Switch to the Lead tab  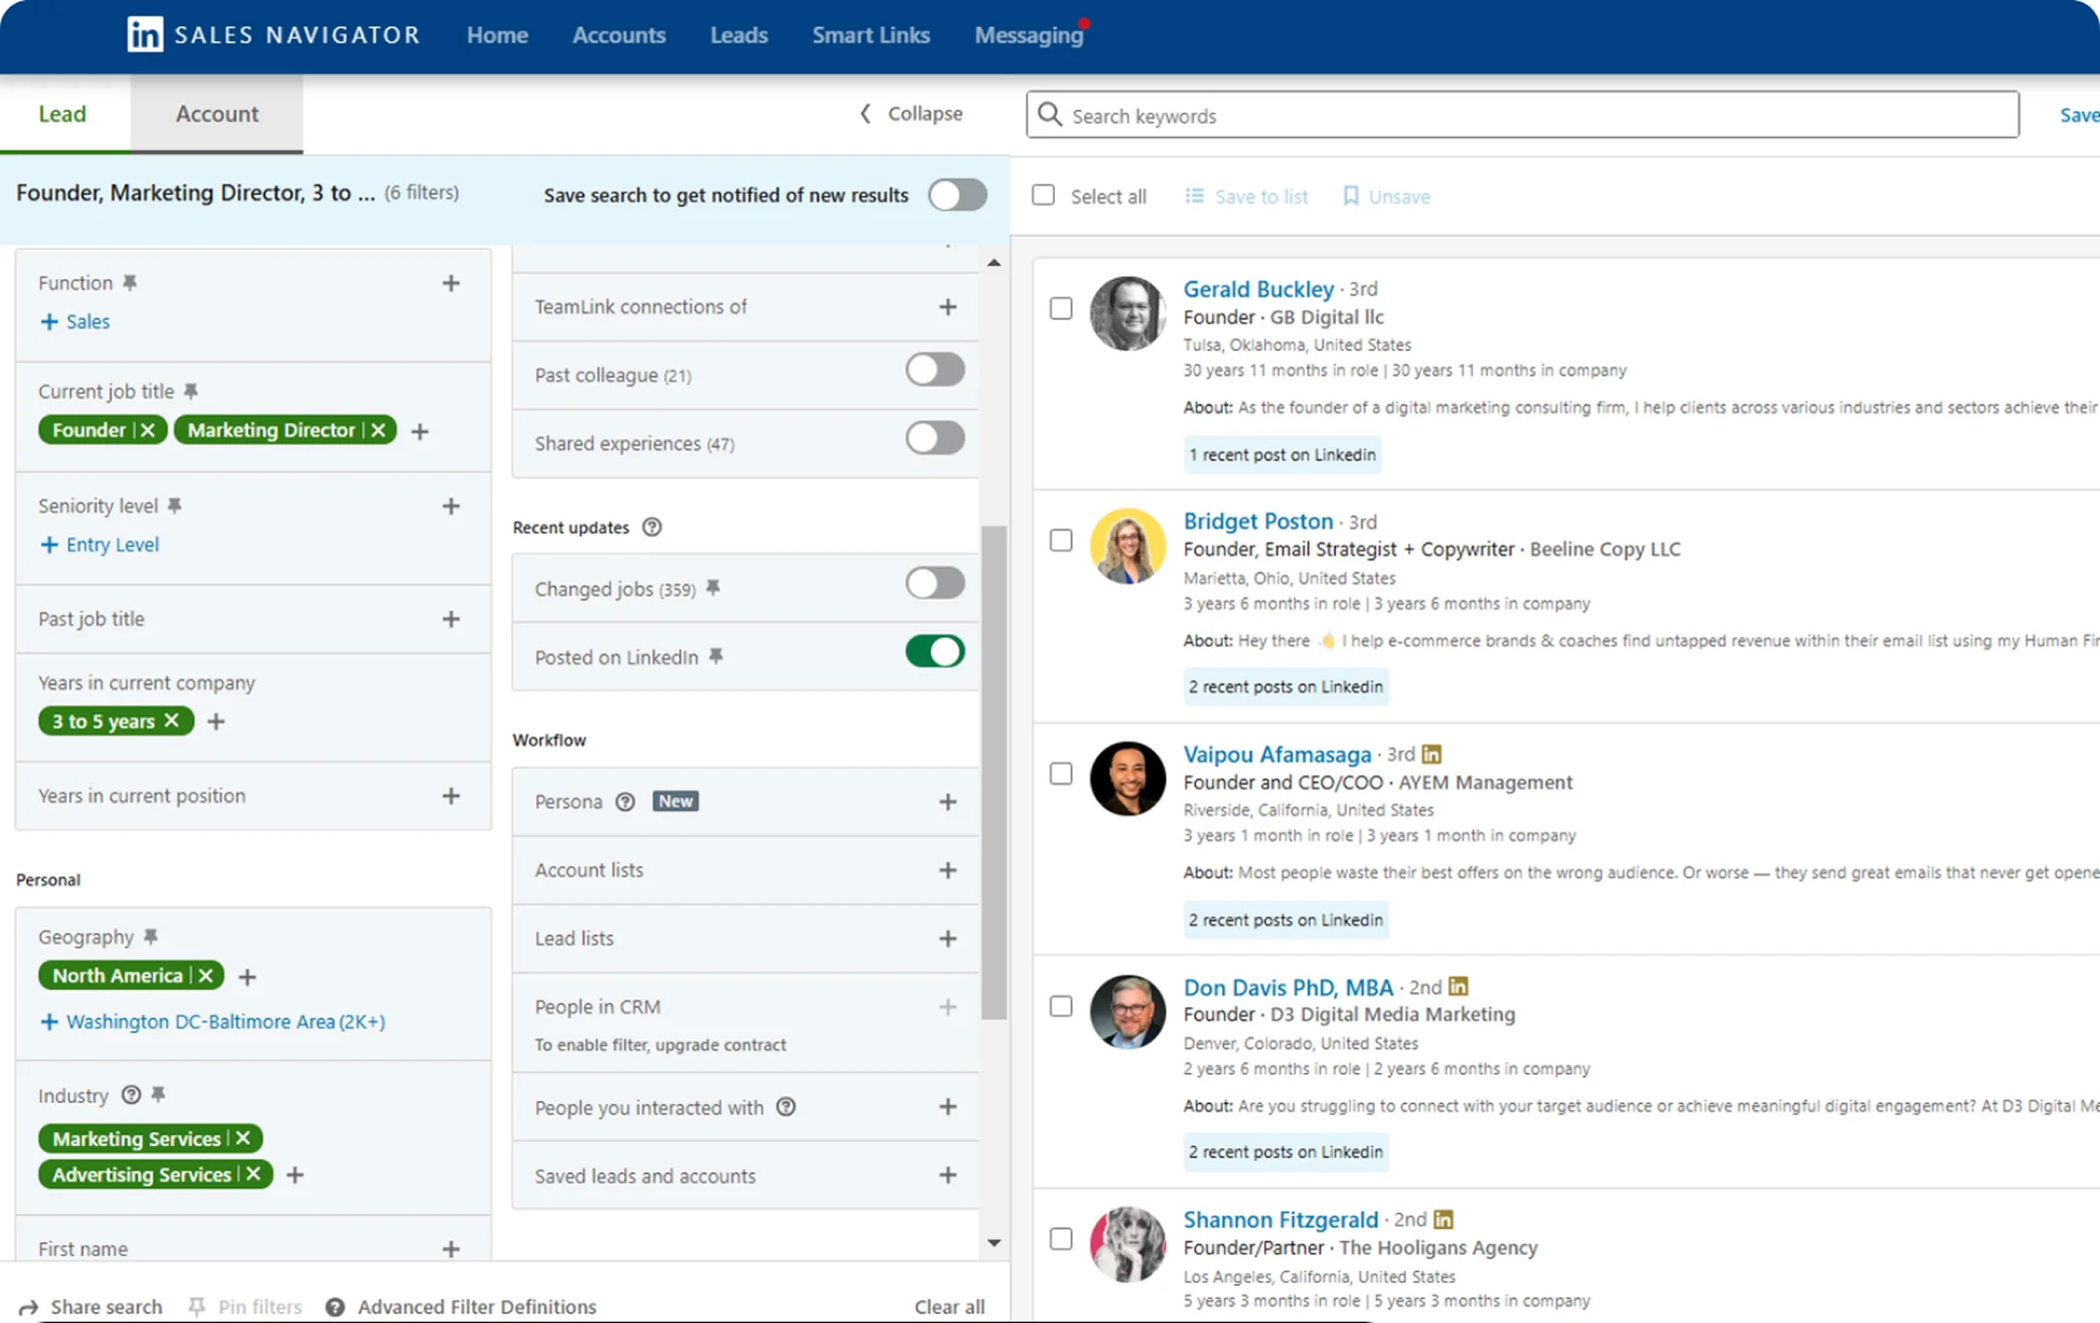coord(63,114)
